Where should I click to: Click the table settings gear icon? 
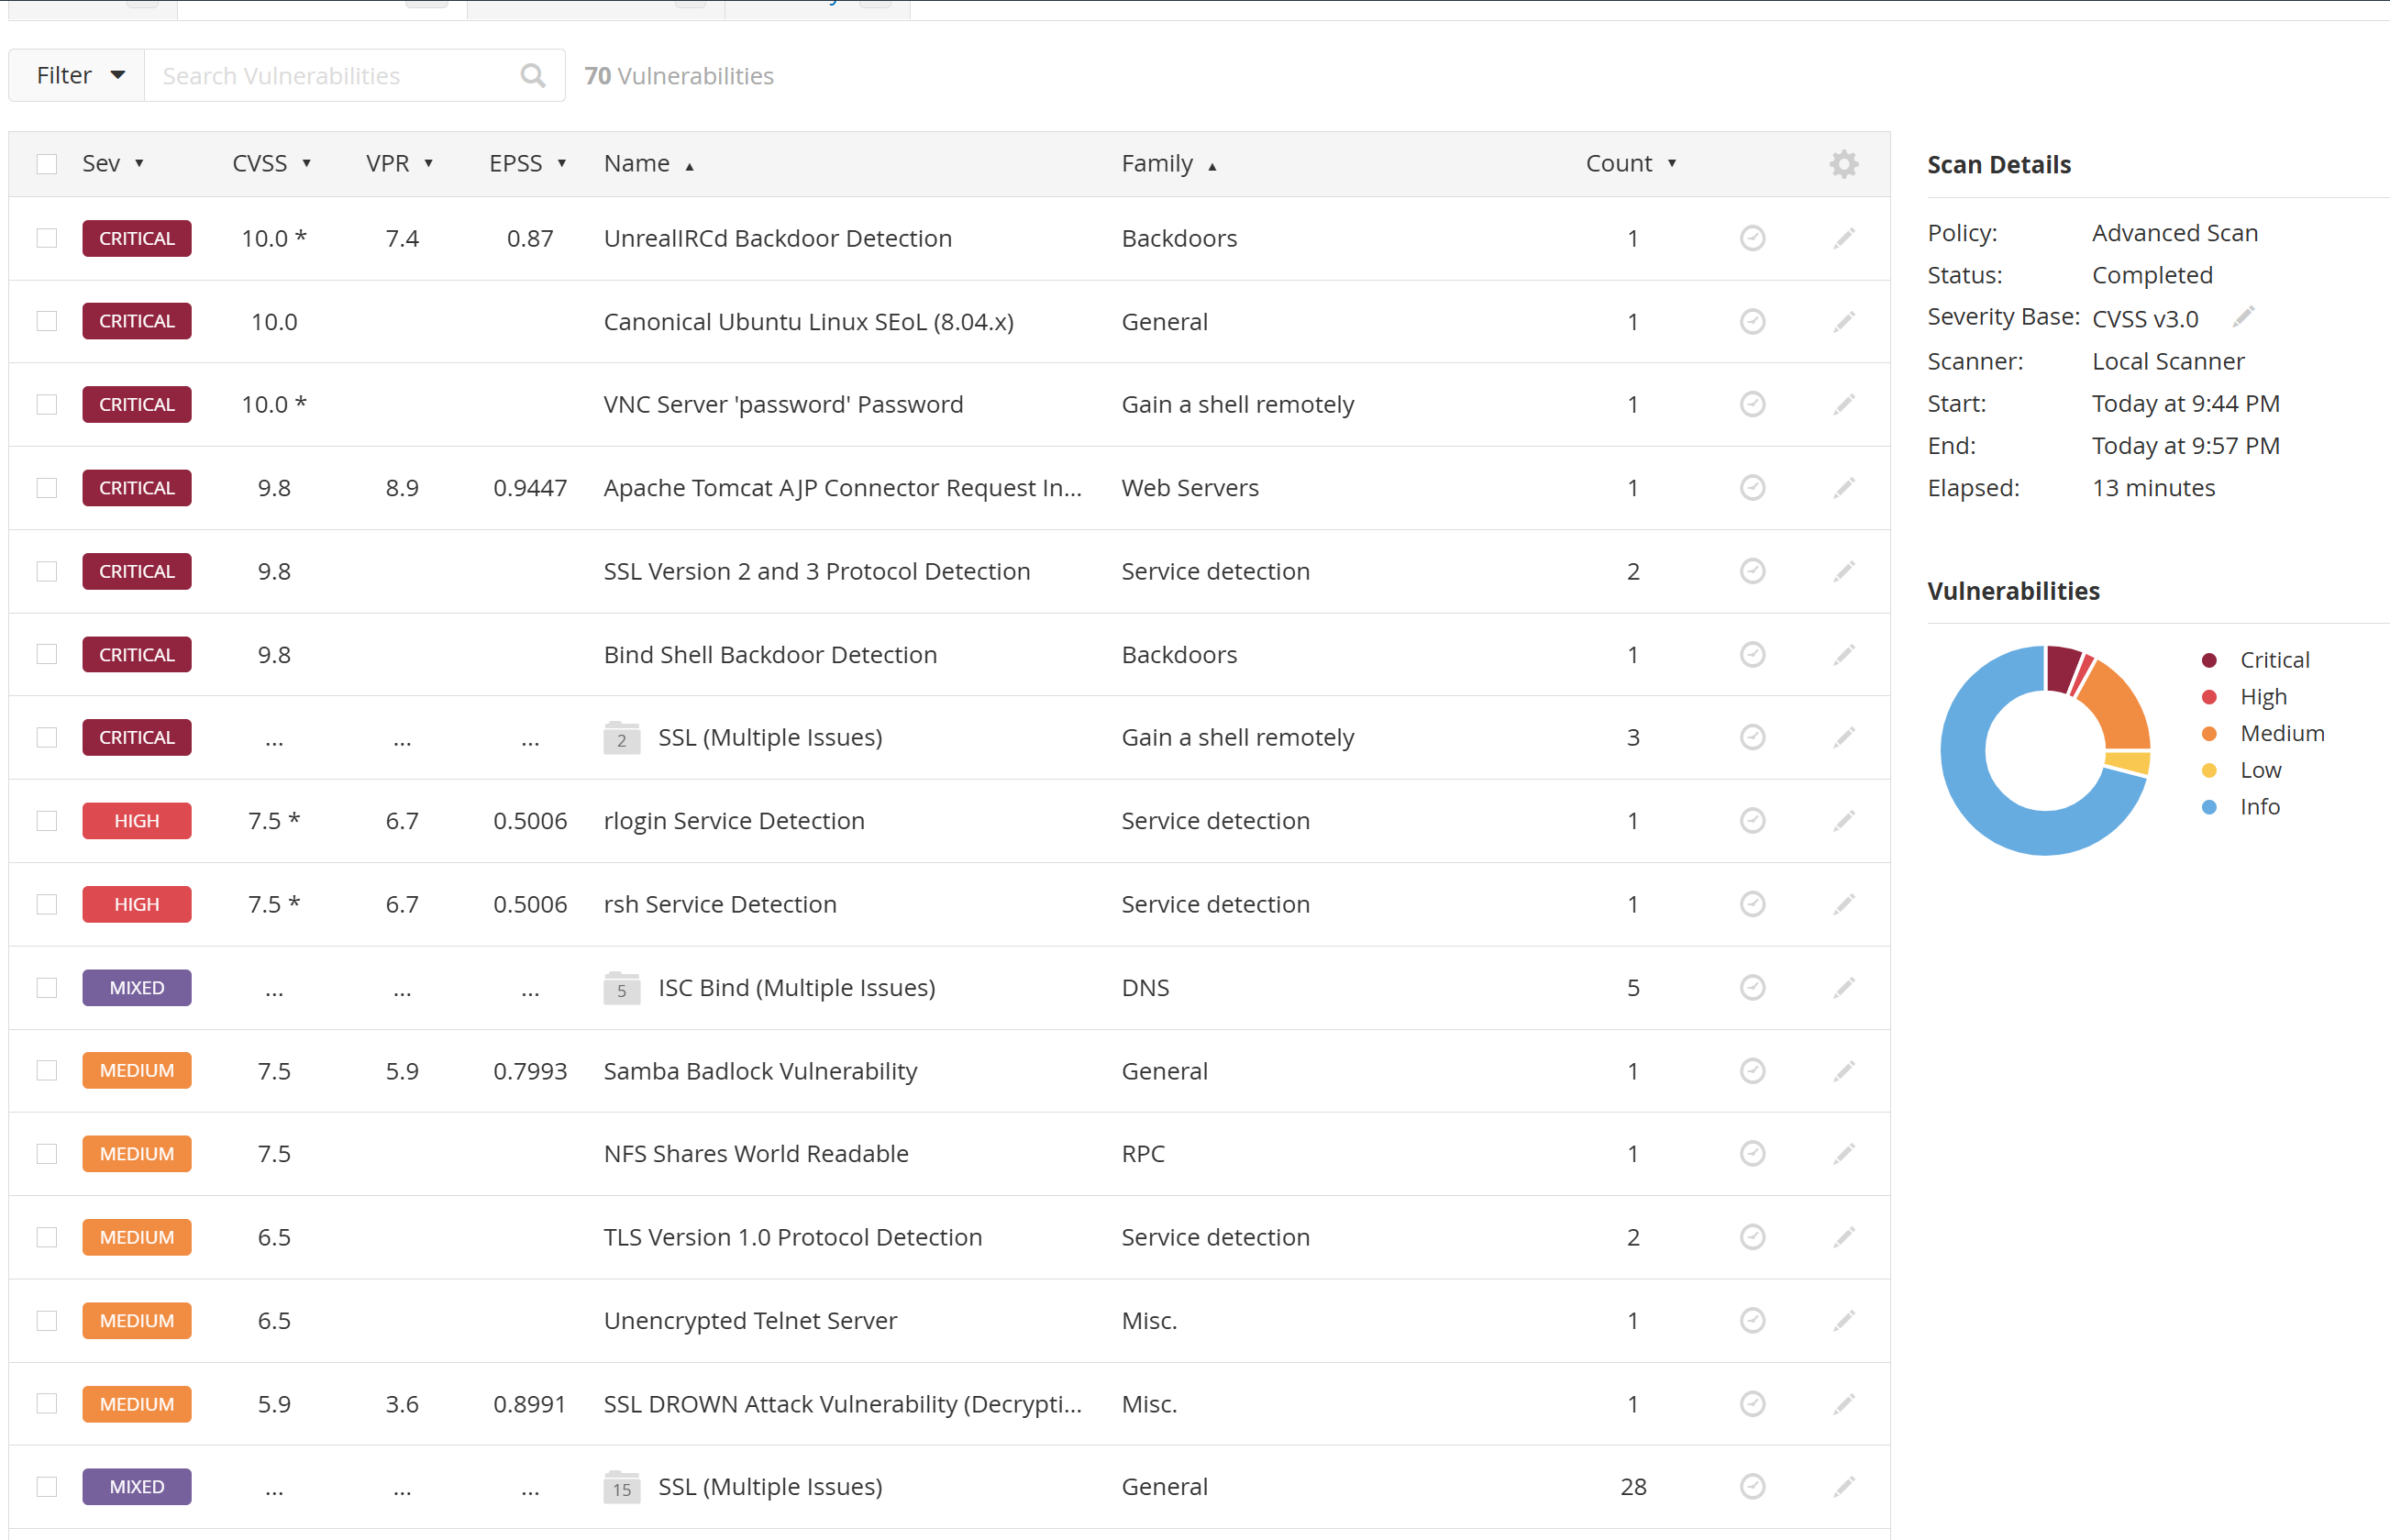click(x=1843, y=164)
